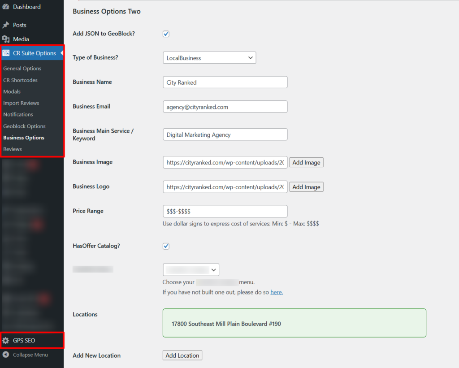Click the Add JSON to GeoBlock? label
459x368 pixels.
[104, 34]
